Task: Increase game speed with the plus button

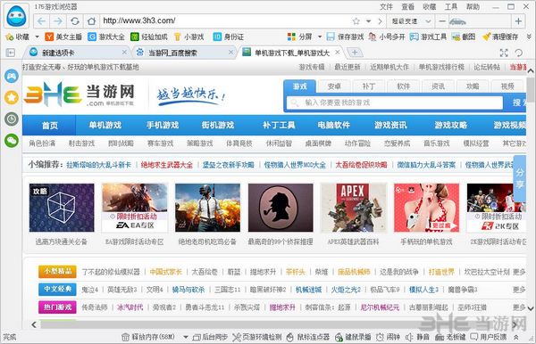Action: click(518, 21)
